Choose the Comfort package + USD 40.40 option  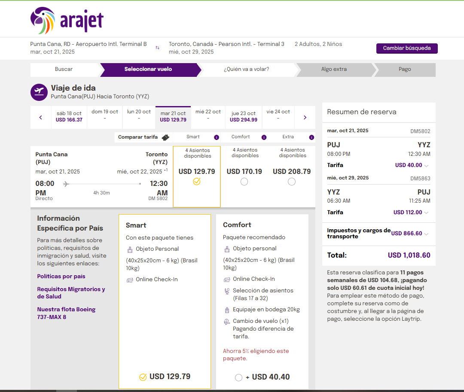(x=238, y=377)
